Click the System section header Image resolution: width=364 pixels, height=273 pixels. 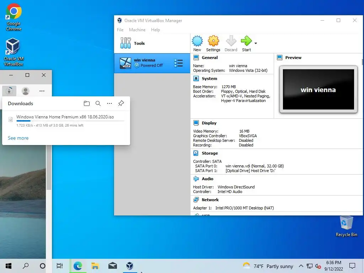coord(209,79)
